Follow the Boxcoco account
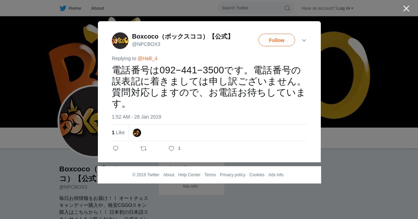This screenshot has width=418, height=219. tap(277, 40)
